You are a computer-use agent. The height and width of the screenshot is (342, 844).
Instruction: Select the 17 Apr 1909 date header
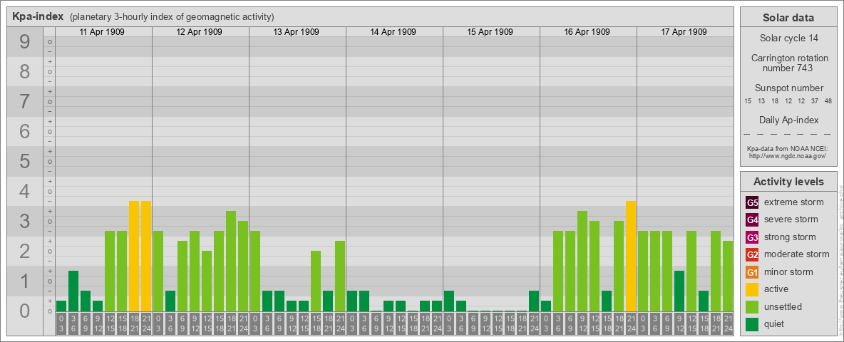685,32
